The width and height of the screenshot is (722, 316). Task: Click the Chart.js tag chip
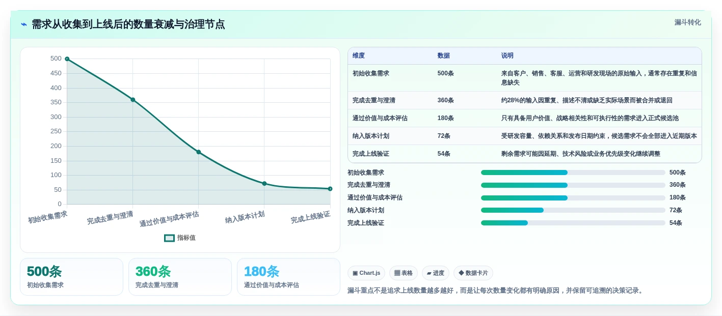click(x=366, y=273)
